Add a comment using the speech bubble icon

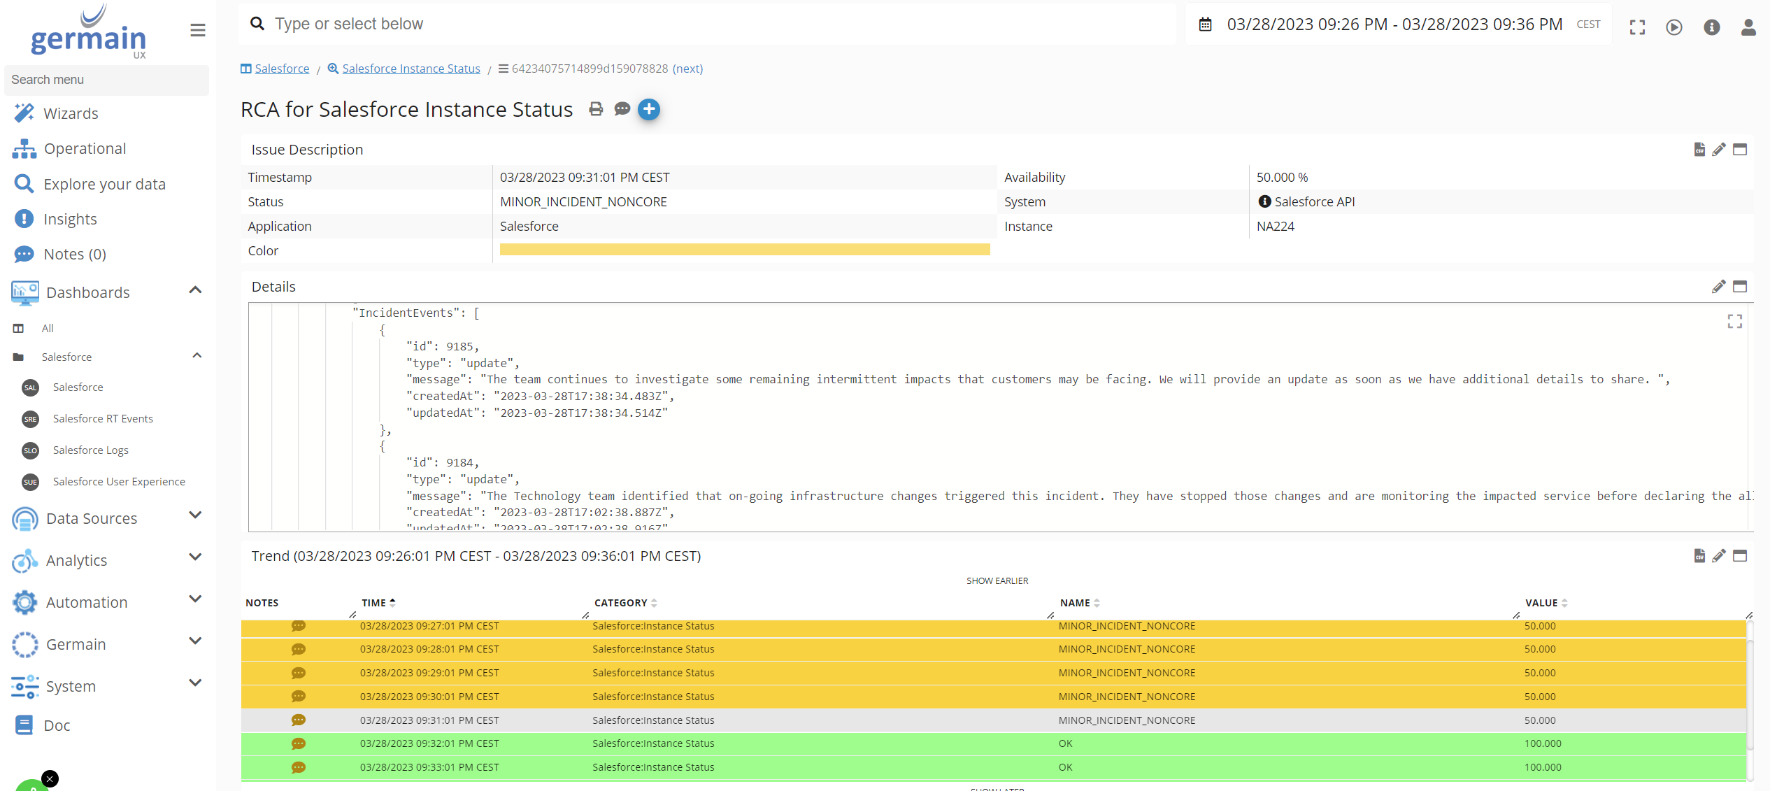pos(622,110)
